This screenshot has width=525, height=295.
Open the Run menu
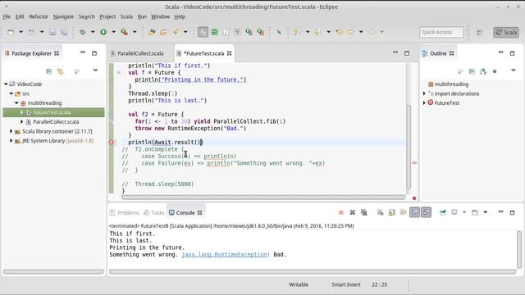pyautogui.click(x=142, y=16)
